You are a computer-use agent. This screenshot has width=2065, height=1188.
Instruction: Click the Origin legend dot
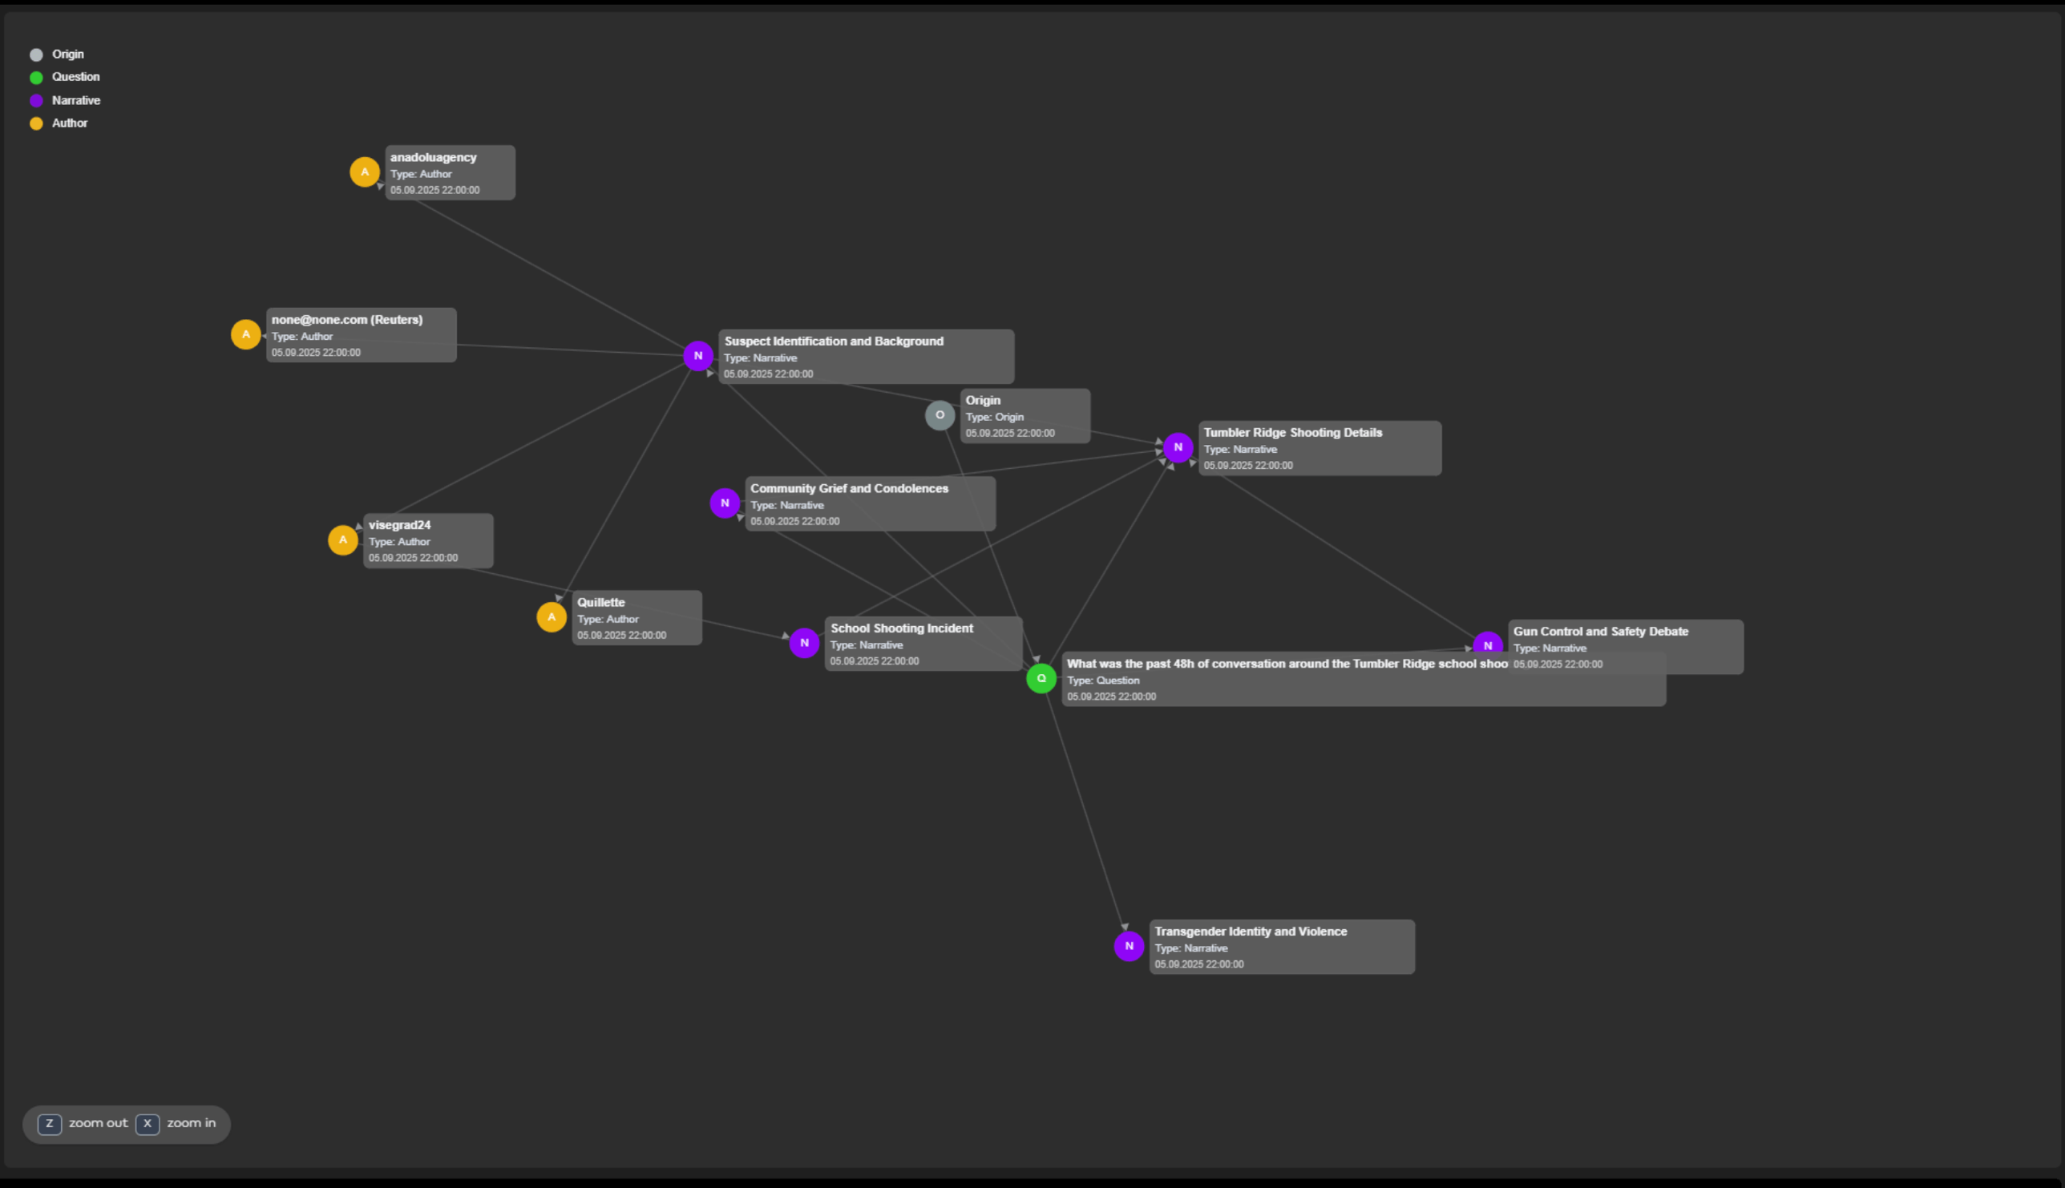[36, 55]
